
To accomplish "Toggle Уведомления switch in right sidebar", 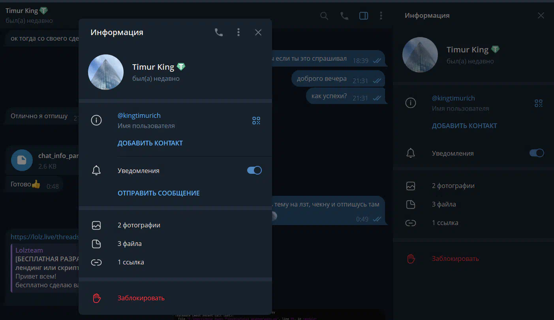I will coord(537,153).
